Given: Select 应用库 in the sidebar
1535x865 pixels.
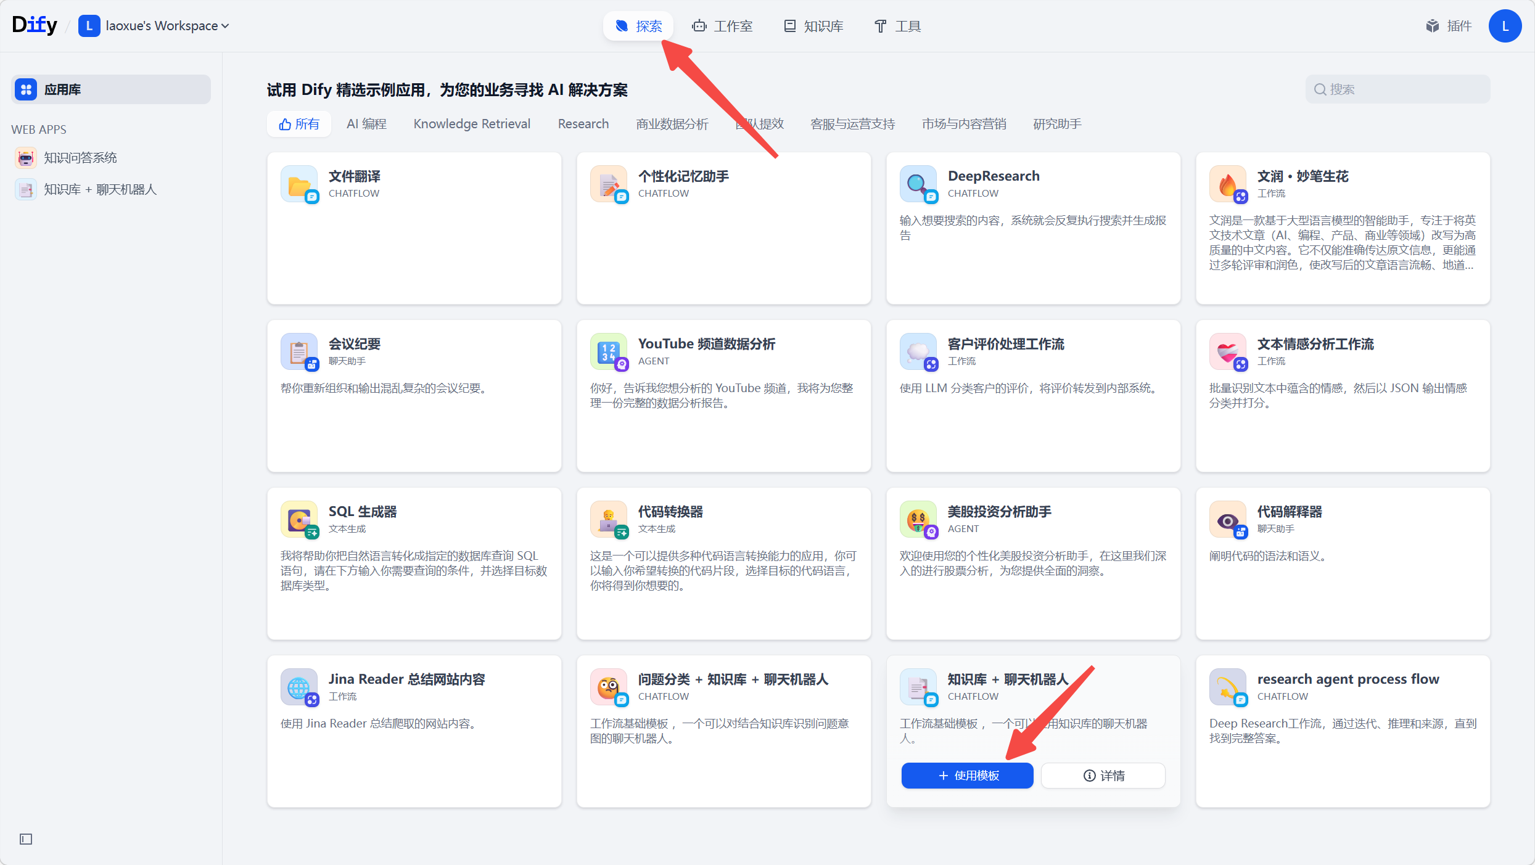Looking at the screenshot, I should tap(111, 89).
